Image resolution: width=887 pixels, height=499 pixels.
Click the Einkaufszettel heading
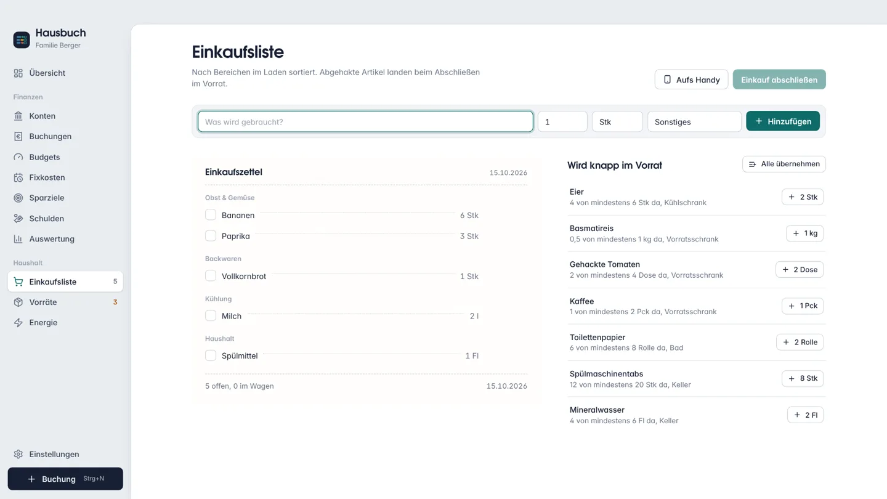233,172
